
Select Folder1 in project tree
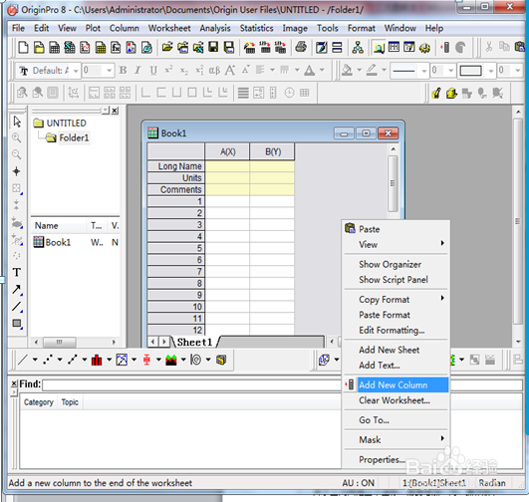click(74, 137)
